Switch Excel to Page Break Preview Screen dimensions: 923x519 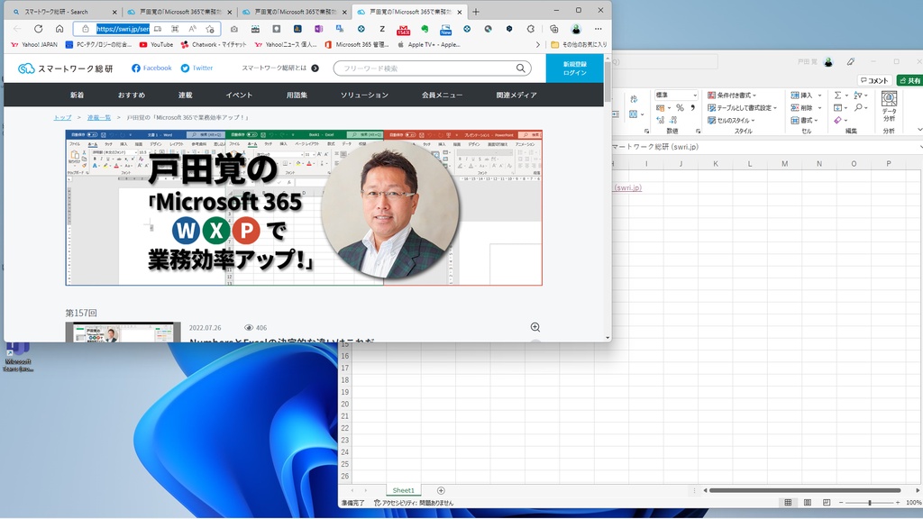point(827,503)
